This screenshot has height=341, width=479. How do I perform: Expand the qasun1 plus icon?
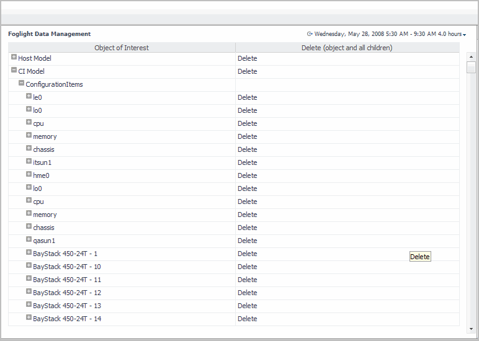[29, 240]
